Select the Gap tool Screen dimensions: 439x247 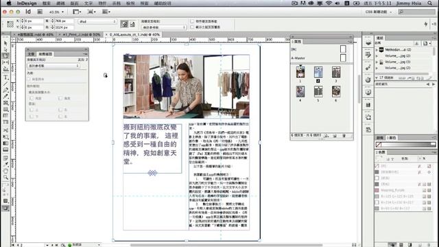pos(5,62)
